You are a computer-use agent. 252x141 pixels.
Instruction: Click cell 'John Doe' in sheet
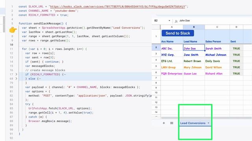point(194,47)
